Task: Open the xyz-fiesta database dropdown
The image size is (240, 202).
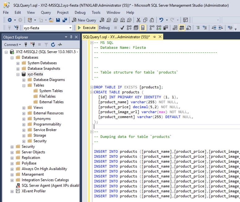Action: point(70,28)
